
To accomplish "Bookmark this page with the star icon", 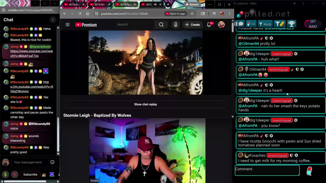I will 192,14.
